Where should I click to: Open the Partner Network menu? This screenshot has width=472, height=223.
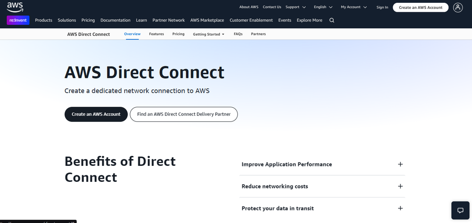point(169,20)
